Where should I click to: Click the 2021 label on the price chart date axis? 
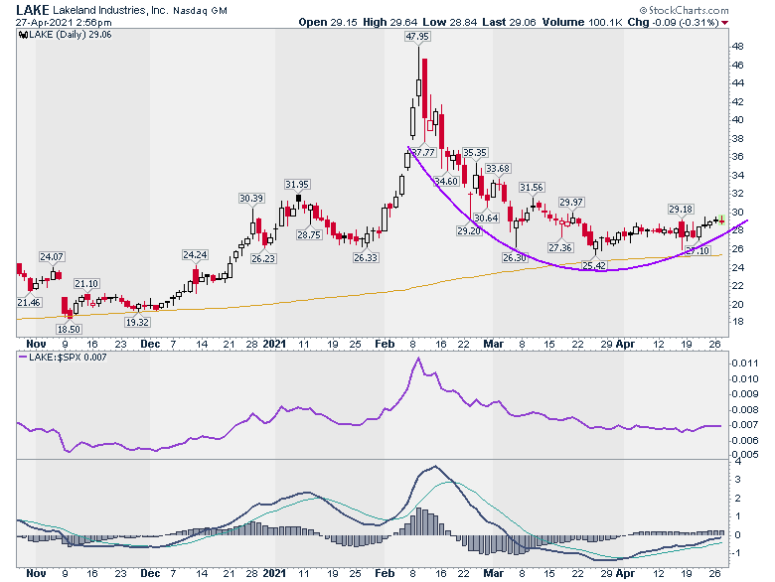click(274, 344)
